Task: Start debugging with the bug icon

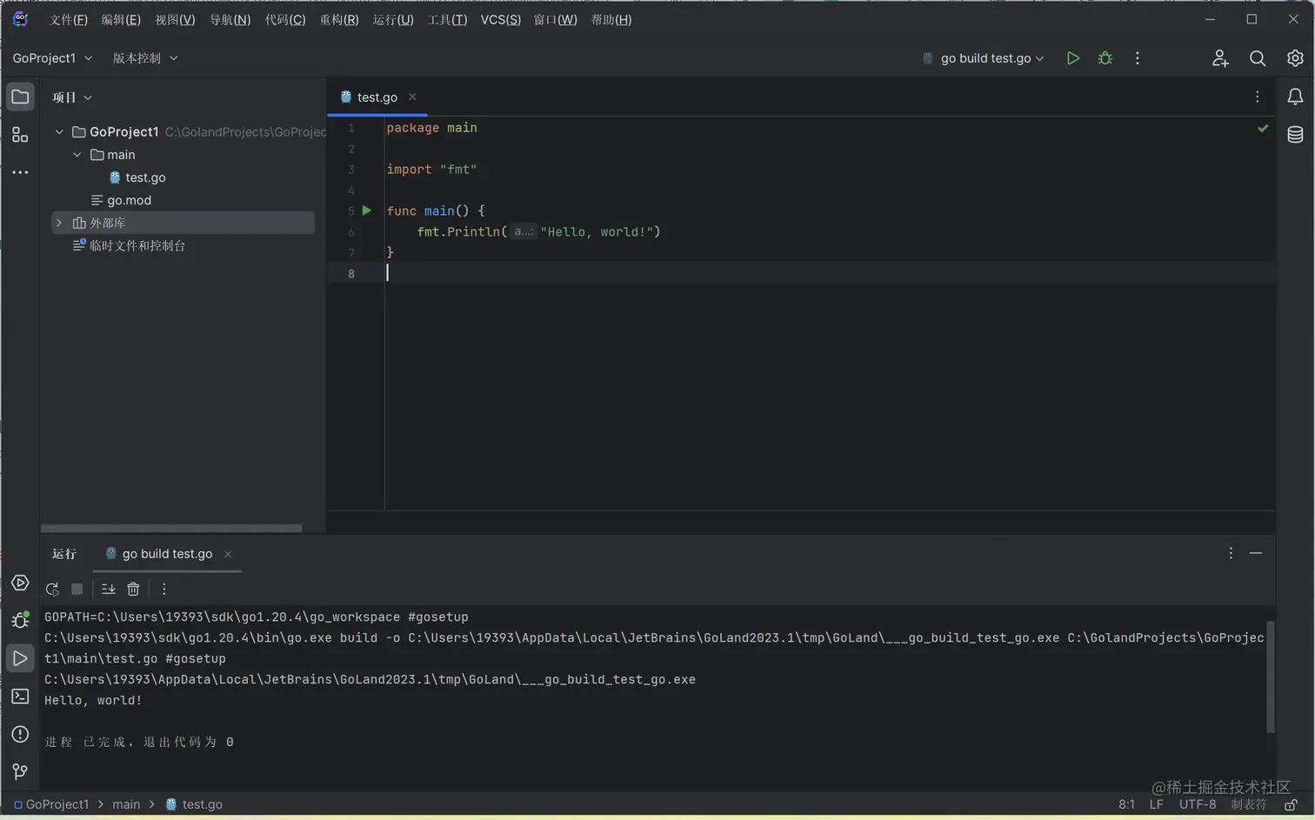Action: click(x=1105, y=58)
